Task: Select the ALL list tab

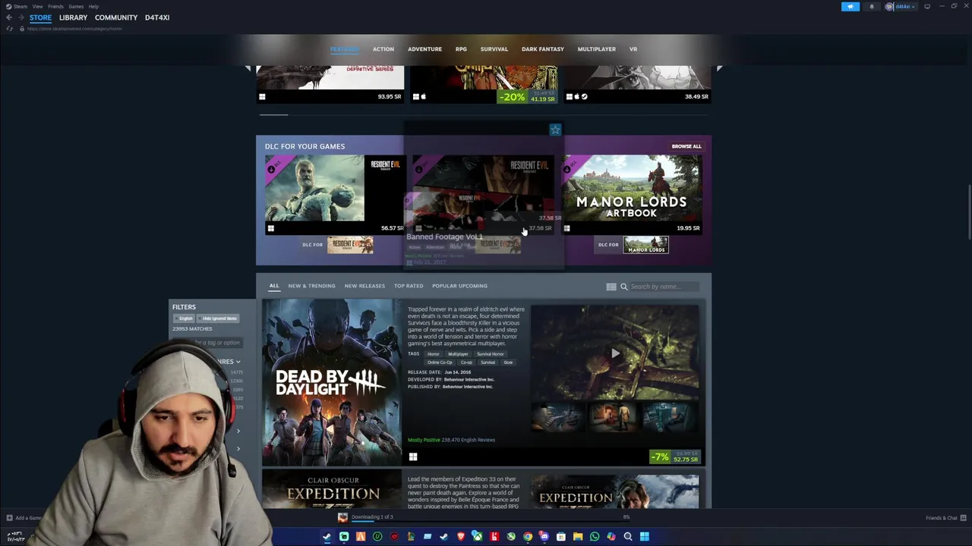Action: click(x=274, y=286)
